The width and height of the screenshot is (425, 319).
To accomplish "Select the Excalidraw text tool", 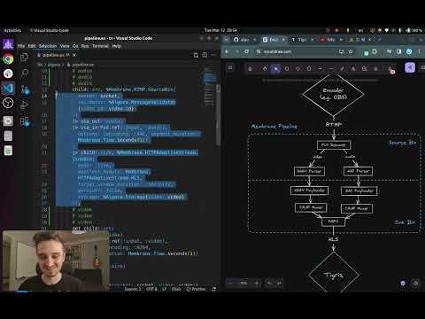I will (353, 69).
